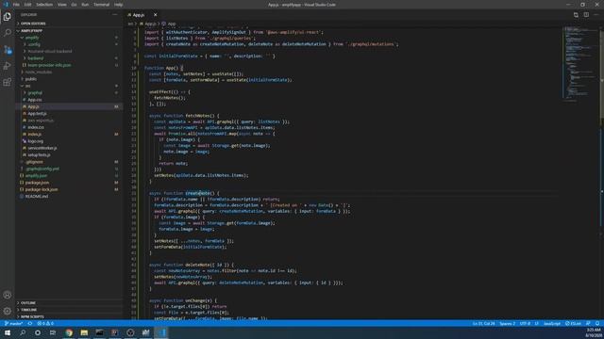This screenshot has height=339, width=604.
Task: Click the master branch indicator in status bar
Action: pos(13,324)
